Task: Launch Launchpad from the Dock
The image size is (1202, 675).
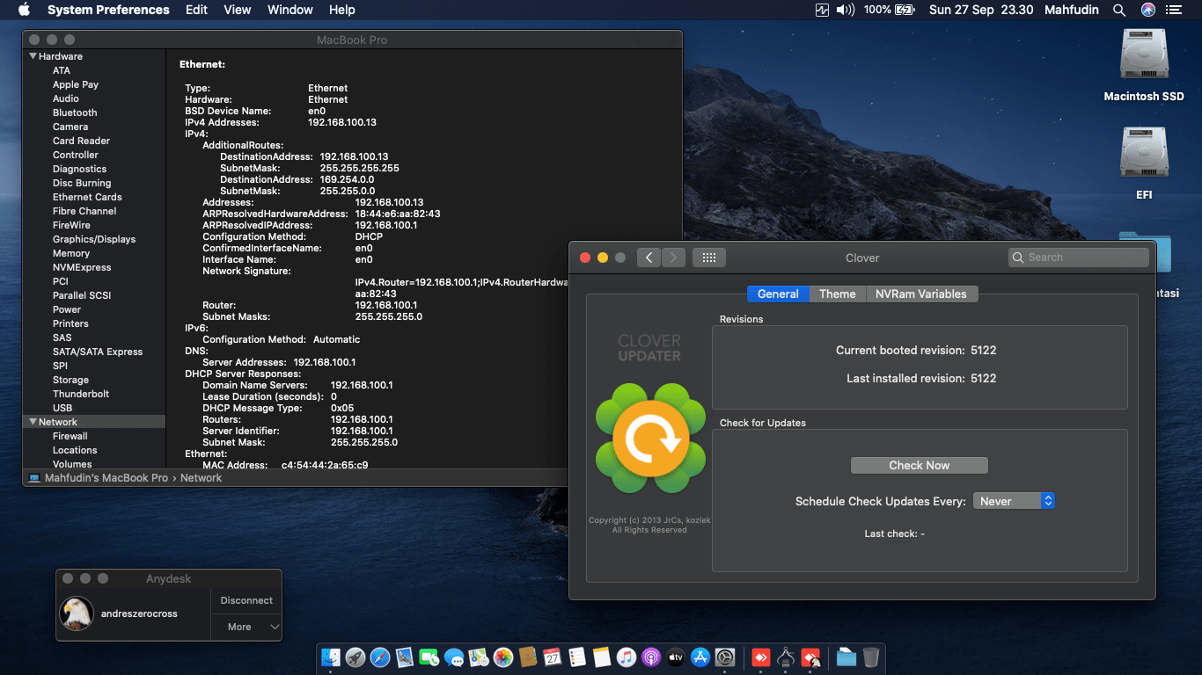Action: (x=355, y=657)
